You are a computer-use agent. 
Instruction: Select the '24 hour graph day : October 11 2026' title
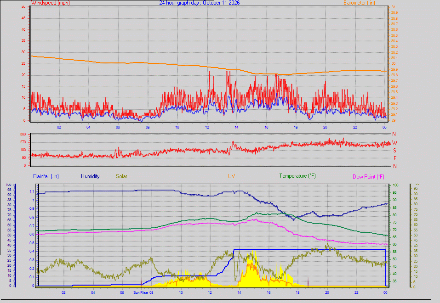pos(200,3)
